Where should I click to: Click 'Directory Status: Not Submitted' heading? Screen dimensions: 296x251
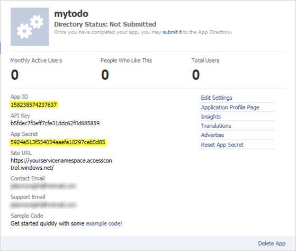click(x=105, y=24)
